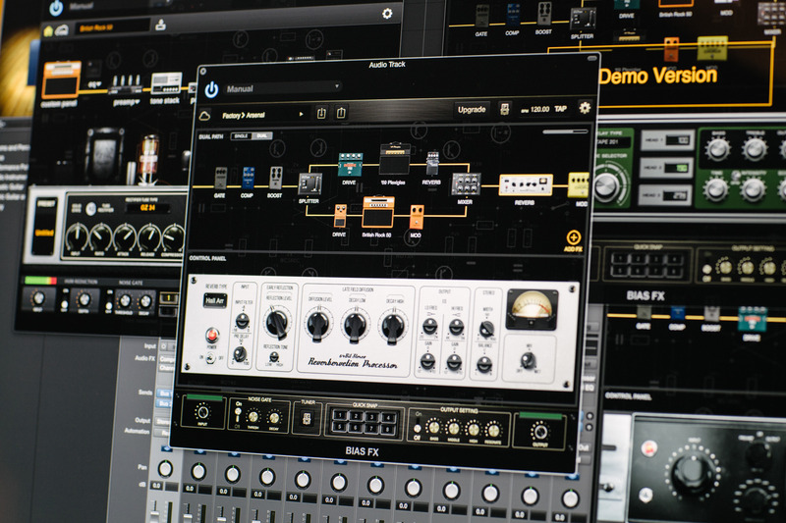The image size is (786, 523).
Task: Click the Input Filter knob
Action: pos(243,321)
